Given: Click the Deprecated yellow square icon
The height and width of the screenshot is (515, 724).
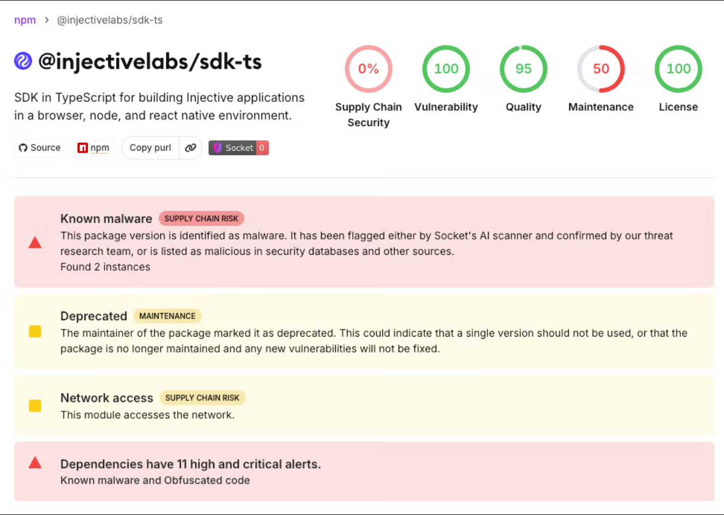Looking at the screenshot, I should 35,332.
